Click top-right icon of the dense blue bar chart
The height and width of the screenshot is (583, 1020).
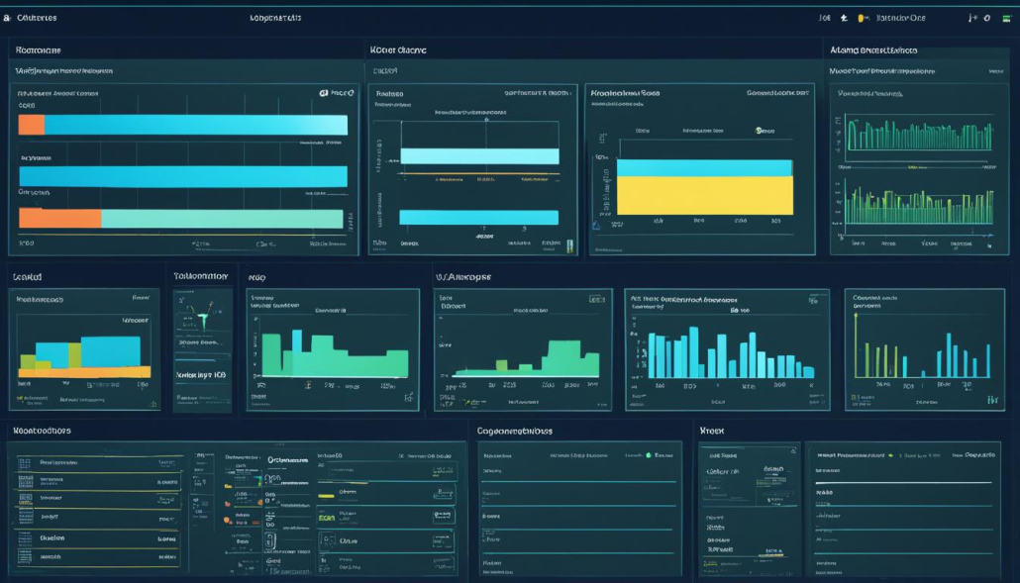pos(813,300)
